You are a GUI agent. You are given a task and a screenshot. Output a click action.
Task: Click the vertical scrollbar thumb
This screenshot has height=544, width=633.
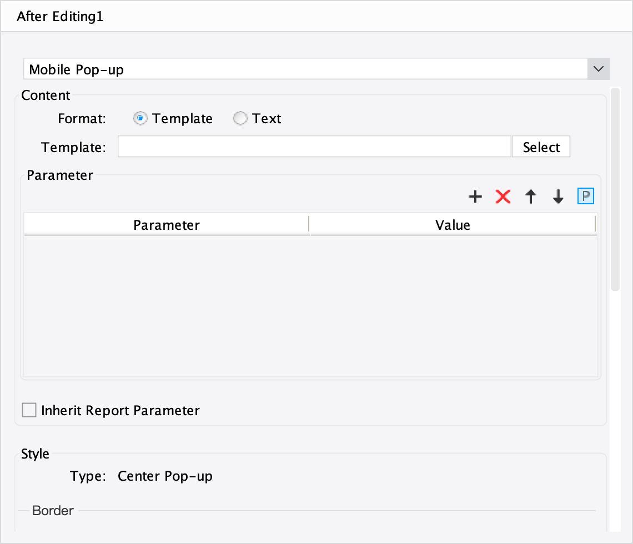click(615, 189)
